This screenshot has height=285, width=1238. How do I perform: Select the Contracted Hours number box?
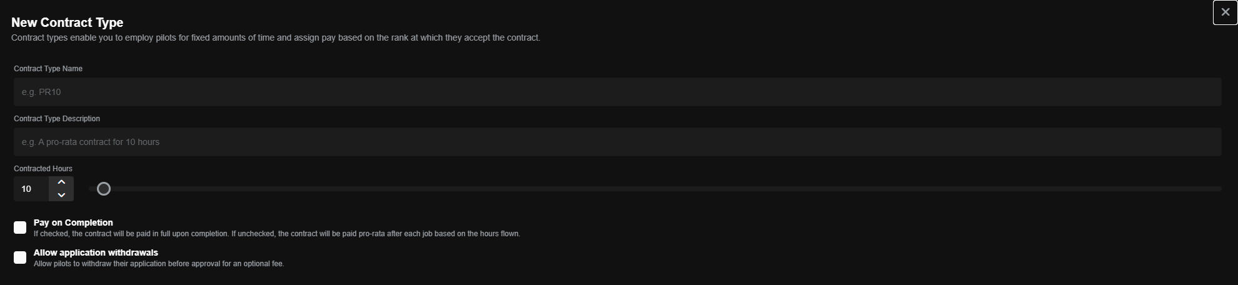[x=31, y=189]
